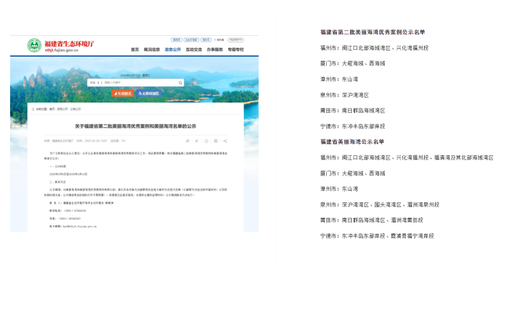
Task: Open the 政务公开 navigation tab
Action: click(174, 49)
